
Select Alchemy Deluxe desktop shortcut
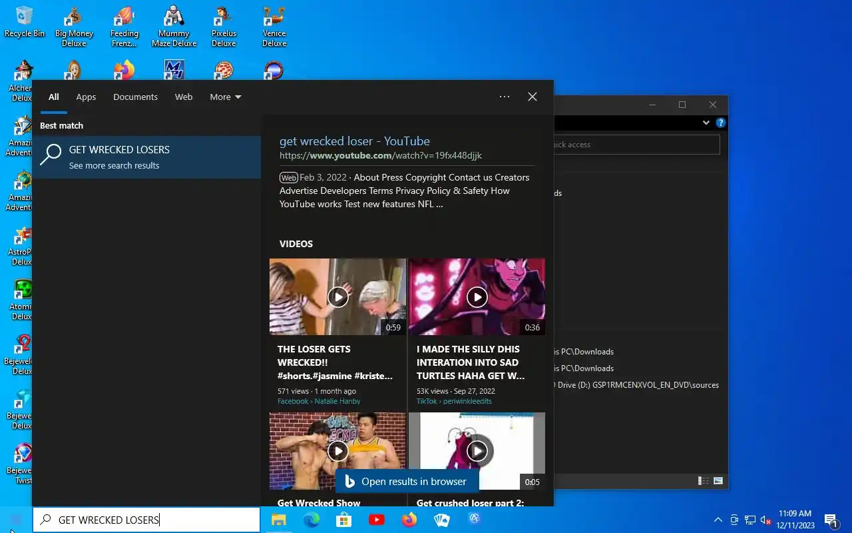[21, 82]
